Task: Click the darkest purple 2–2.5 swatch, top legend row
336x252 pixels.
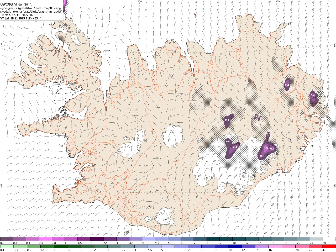Action: (x=97, y=239)
